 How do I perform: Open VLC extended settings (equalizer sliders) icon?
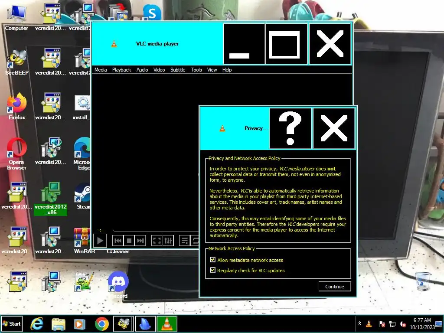coord(168,241)
